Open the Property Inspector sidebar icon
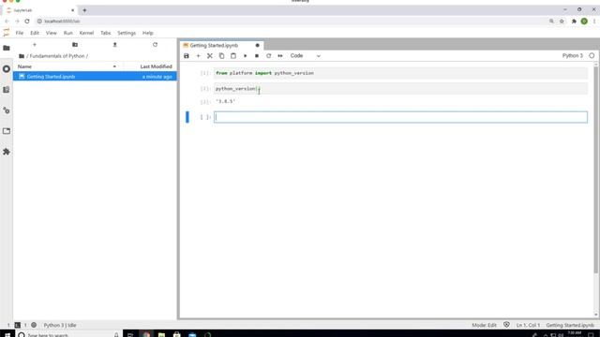The width and height of the screenshot is (600, 337). (7, 110)
